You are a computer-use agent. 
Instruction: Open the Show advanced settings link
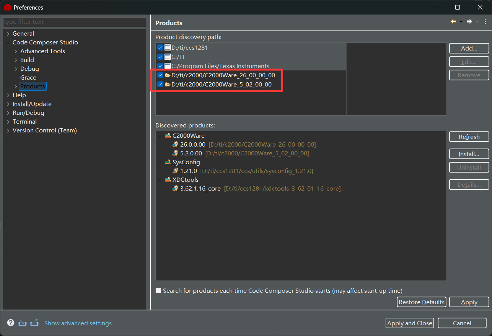[x=78, y=323]
